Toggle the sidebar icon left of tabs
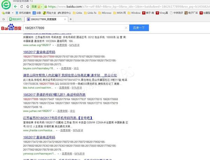The height and width of the screenshot is (160, 210). point(3,19)
